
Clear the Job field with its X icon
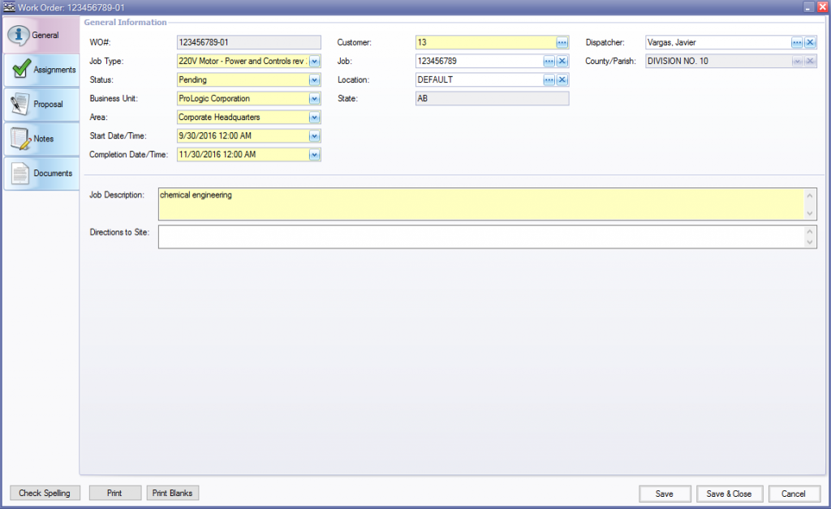[x=562, y=60]
